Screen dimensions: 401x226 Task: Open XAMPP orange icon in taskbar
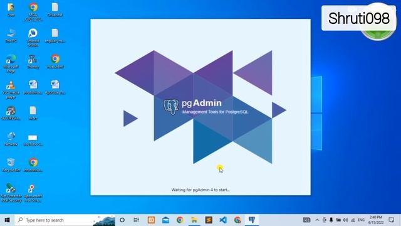(x=151, y=220)
